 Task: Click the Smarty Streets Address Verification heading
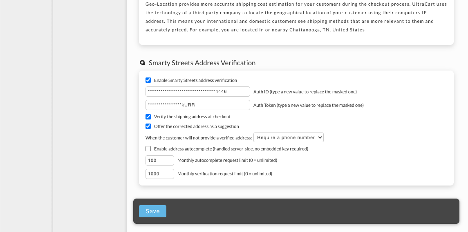pyautogui.click(x=202, y=63)
